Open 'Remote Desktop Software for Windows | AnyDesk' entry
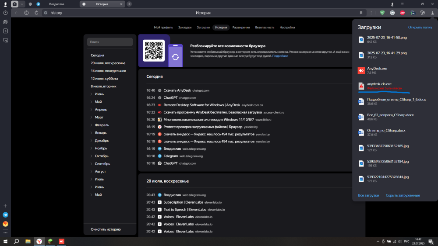 (x=201, y=105)
